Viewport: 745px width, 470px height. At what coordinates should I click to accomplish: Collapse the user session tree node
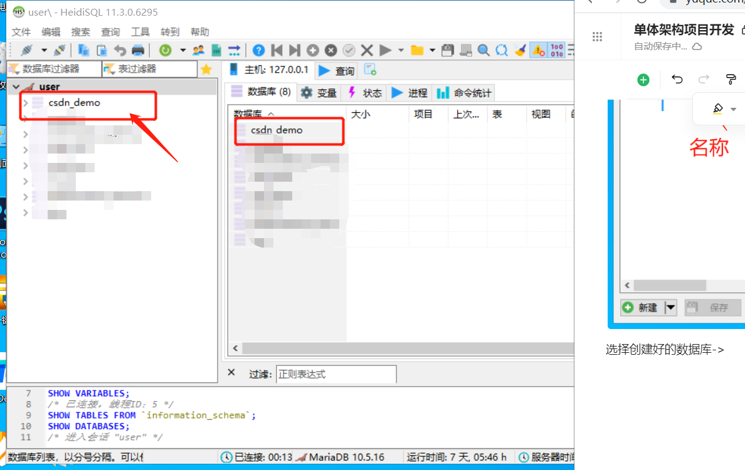pyautogui.click(x=16, y=87)
